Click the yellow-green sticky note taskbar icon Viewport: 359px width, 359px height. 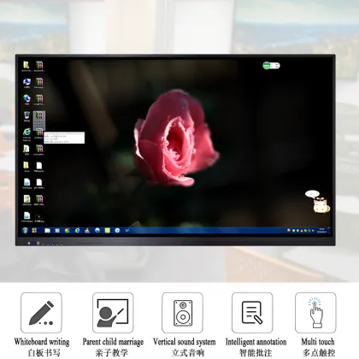[107, 230]
